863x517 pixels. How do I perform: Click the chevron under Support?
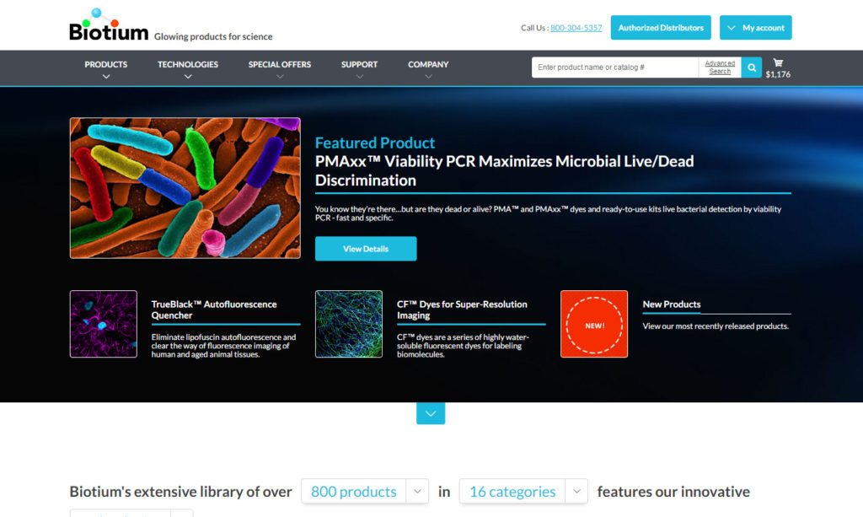coord(359,77)
